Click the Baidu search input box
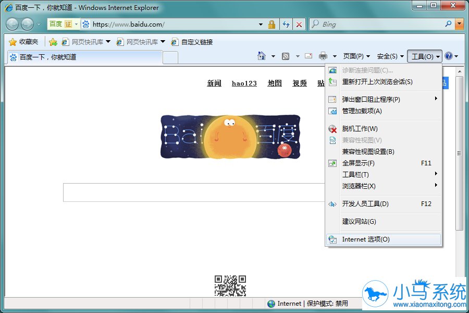The image size is (469, 313). (194, 192)
